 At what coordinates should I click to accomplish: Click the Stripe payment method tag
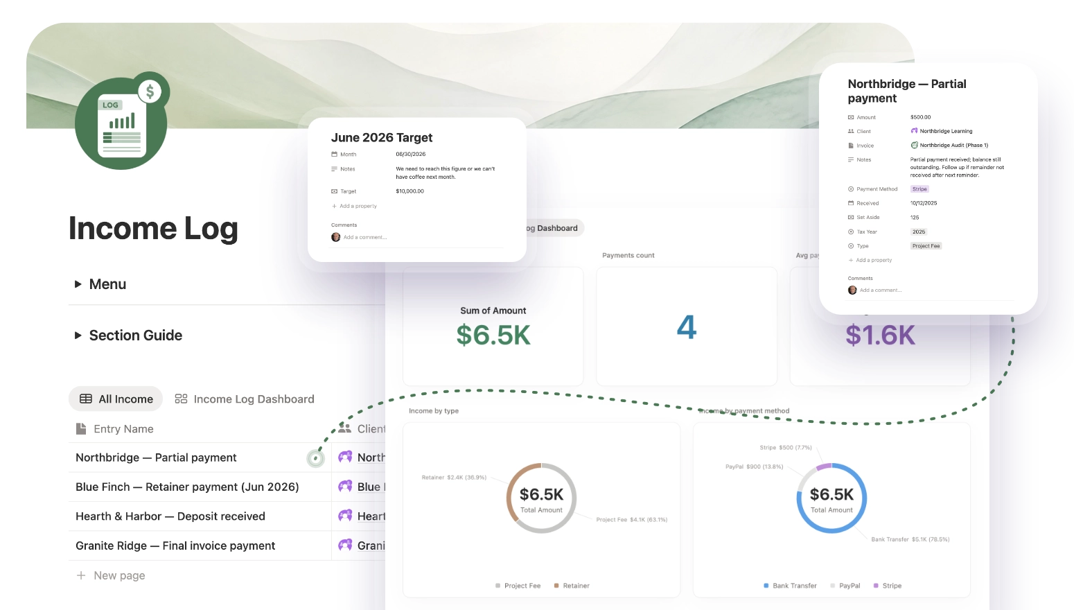pyautogui.click(x=919, y=189)
